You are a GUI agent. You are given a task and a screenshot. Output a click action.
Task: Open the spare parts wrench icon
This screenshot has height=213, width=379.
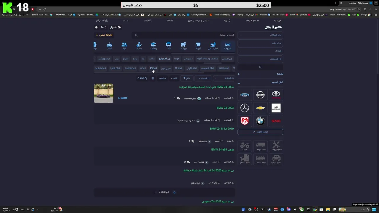click(276, 146)
